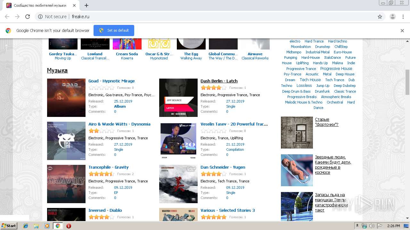
Task: Click the taskbar clock showing 2:26 PM
Action: tap(393, 226)
